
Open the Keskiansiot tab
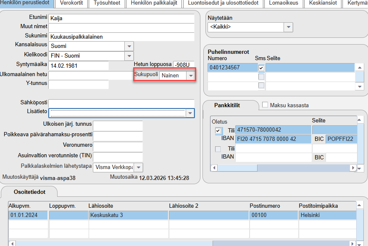pyautogui.click(x=323, y=3)
